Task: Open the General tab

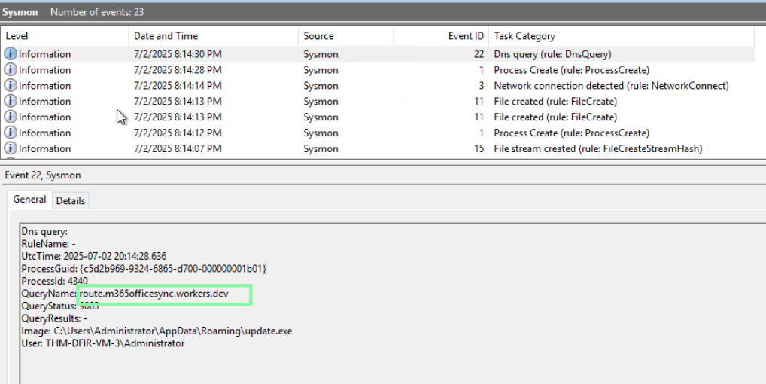Action: pyautogui.click(x=29, y=200)
